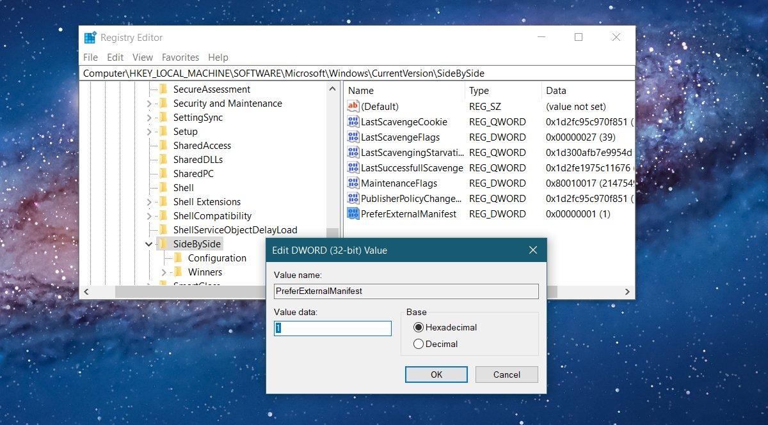
Task: Expand the ShellCompatibility key
Action: tap(149, 216)
